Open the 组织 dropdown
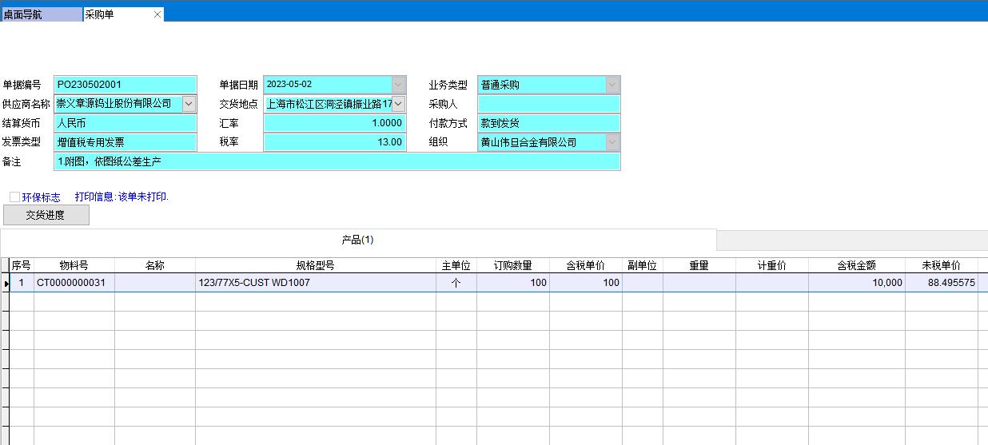 (612, 142)
